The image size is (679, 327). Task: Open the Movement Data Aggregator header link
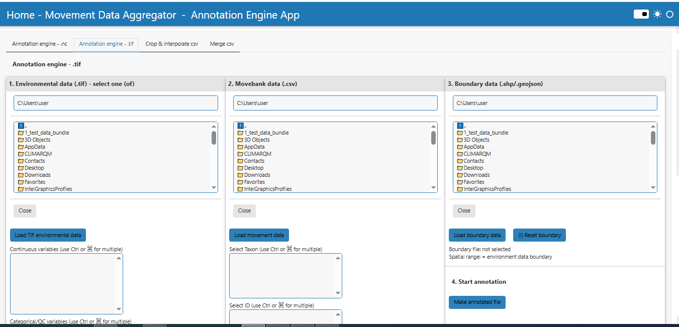pyautogui.click(x=111, y=15)
